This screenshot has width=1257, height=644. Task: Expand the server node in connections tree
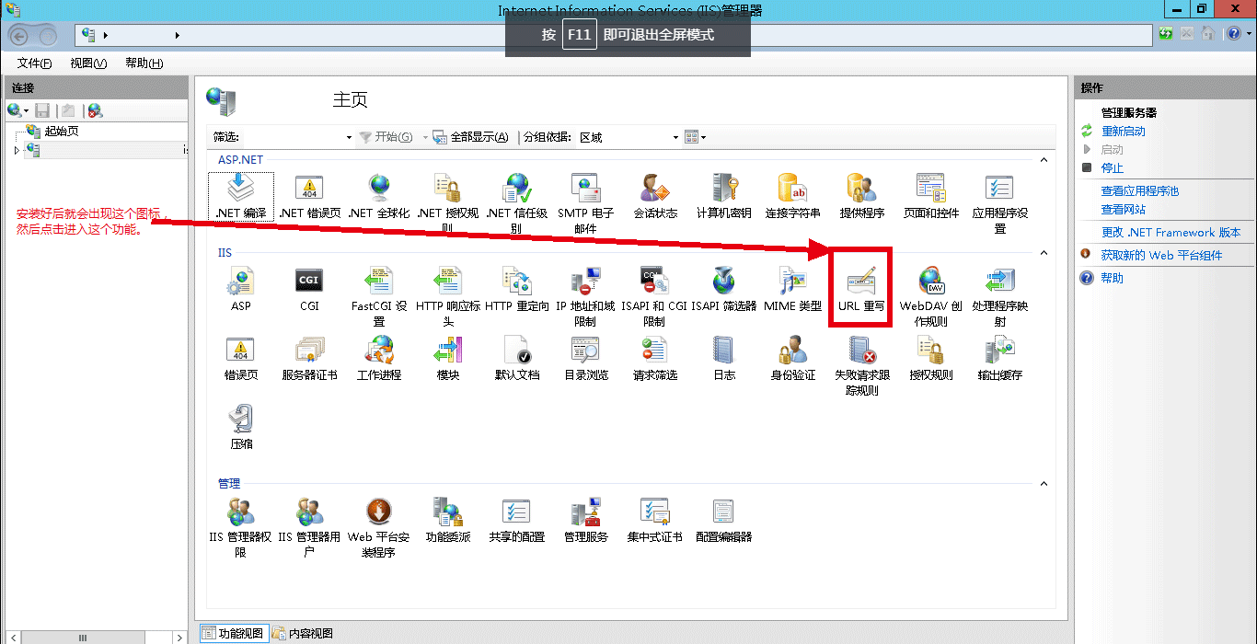17,149
